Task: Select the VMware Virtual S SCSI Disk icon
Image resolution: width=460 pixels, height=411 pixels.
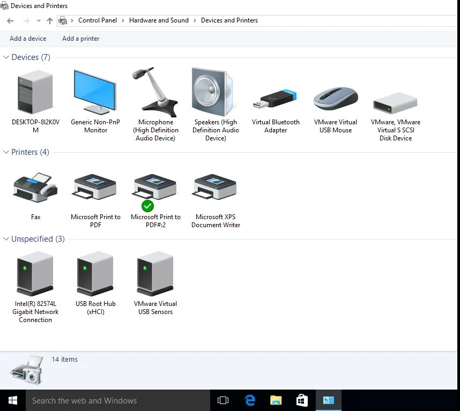Action: 395,103
